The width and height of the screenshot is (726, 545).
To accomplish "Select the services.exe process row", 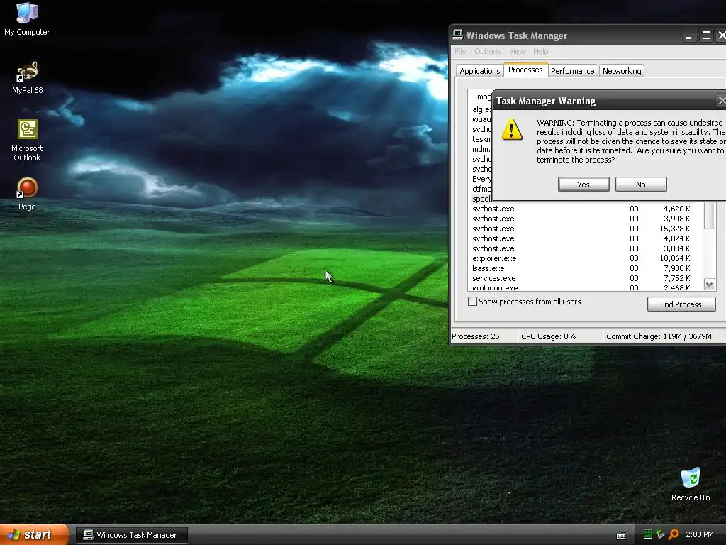I will coord(585,278).
